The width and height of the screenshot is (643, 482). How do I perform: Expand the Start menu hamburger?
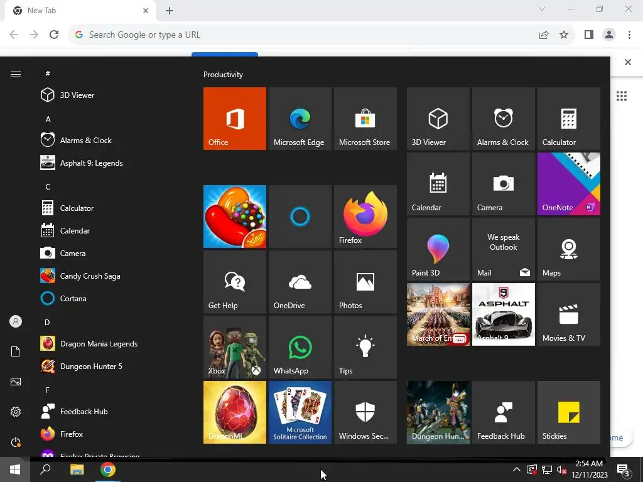tap(16, 74)
